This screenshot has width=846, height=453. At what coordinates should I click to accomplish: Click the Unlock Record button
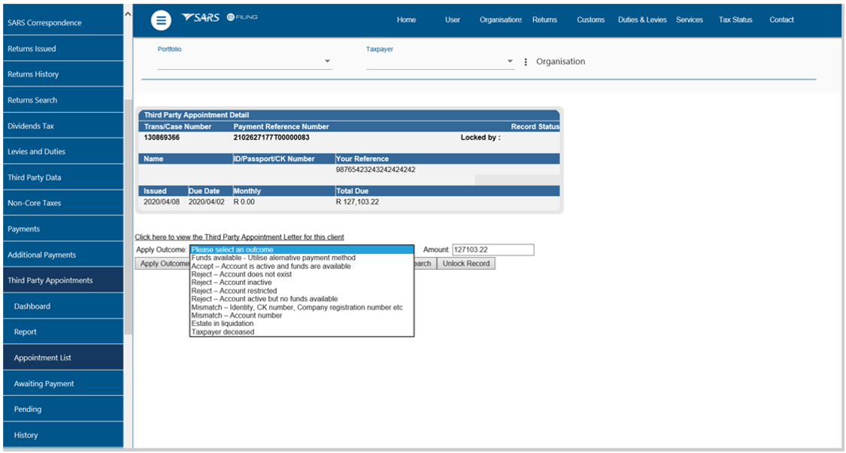coord(465,264)
